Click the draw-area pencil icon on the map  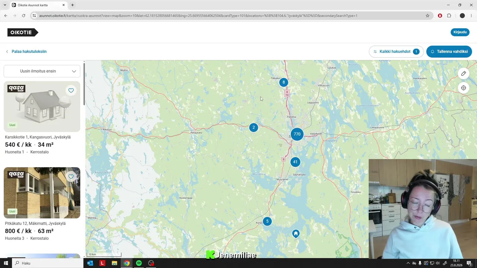coord(464,73)
